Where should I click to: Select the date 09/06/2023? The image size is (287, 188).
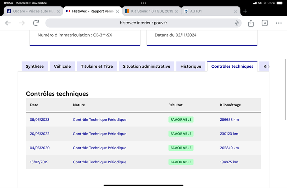(39, 120)
